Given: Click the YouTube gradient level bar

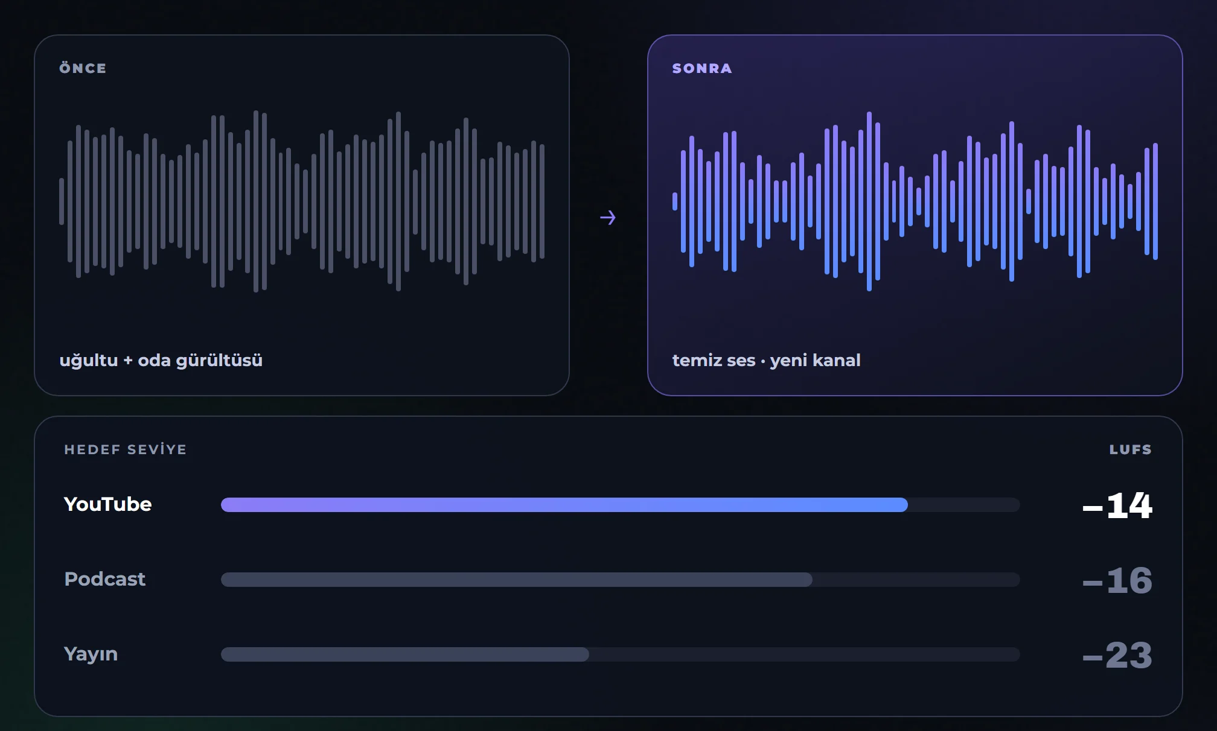Looking at the screenshot, I should 564,505.
